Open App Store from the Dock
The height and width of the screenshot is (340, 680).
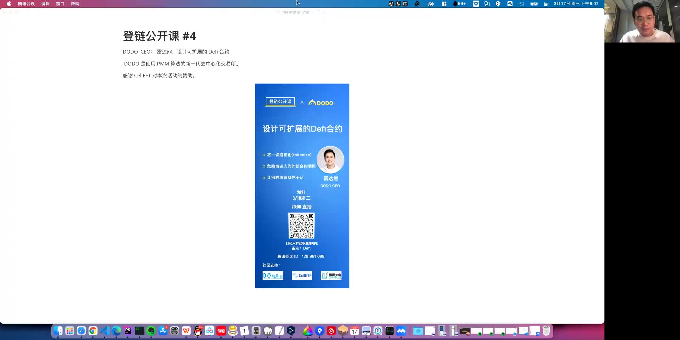[x=163, y=331]
